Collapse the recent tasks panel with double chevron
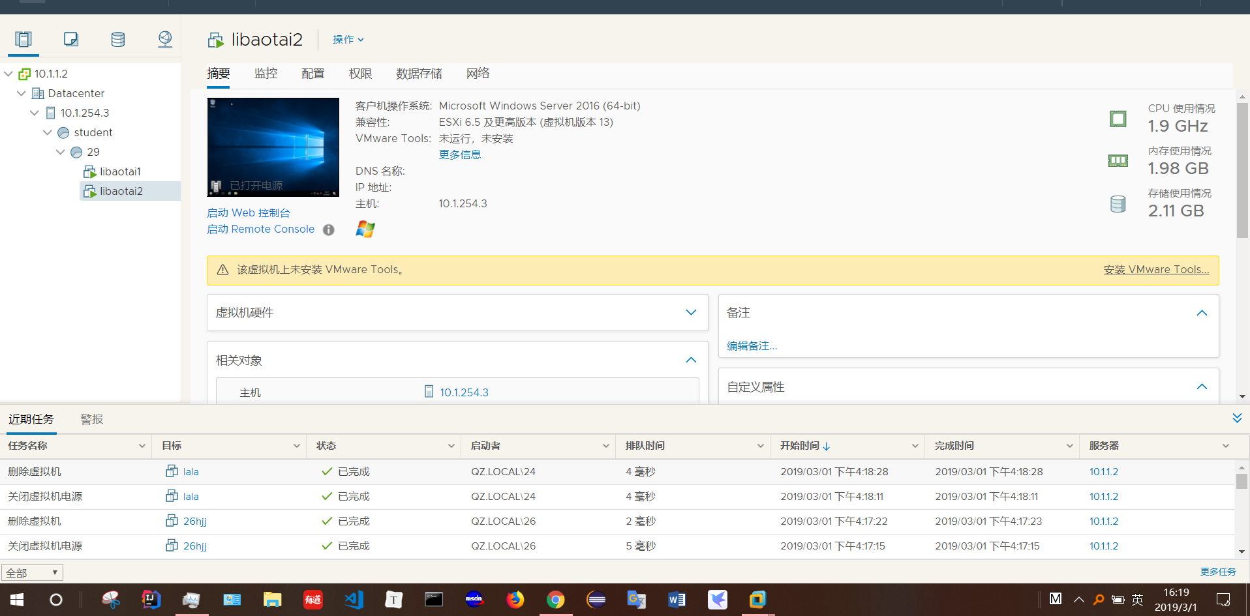The width and height of the screenshot is (1250, 616). pos(1237,418)
